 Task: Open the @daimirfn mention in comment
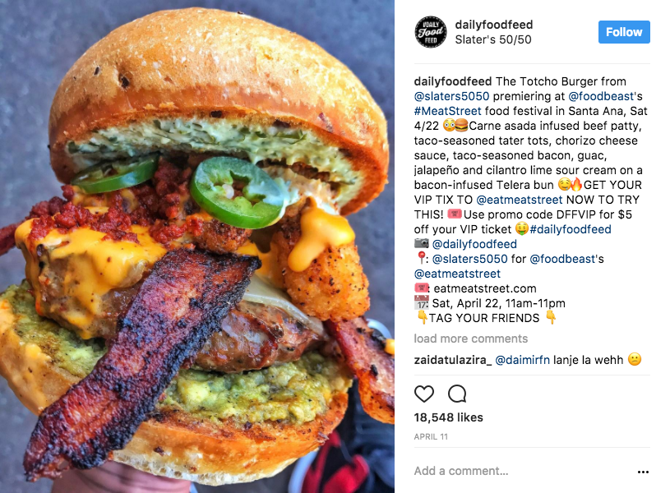[522, 360]
